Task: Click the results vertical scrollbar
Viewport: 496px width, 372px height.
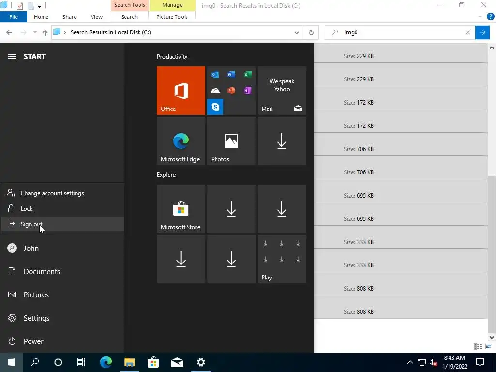Action: click(492, 254)
